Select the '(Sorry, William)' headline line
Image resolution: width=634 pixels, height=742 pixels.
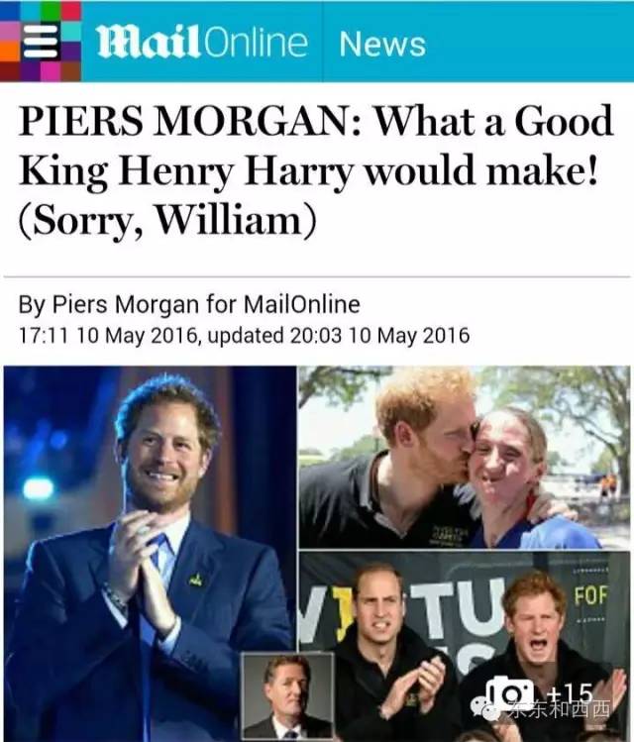pyautogui.click(x=167, y=220)
